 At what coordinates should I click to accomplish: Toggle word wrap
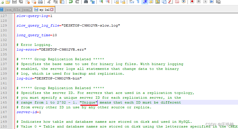[x=132, y=1]
